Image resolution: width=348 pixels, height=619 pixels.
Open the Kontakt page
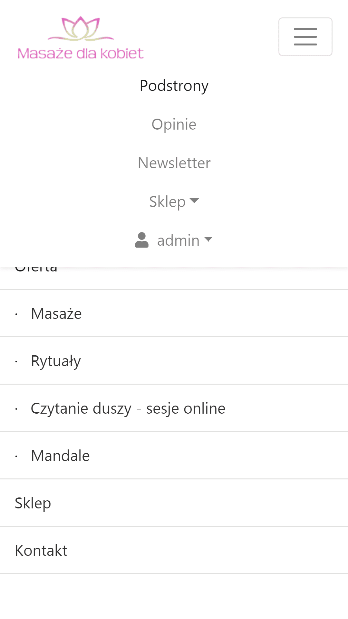(41, 550)
